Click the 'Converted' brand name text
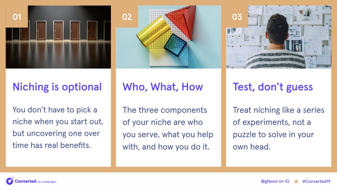The width and height of the screenshot is (337, 190). (25, 181)
